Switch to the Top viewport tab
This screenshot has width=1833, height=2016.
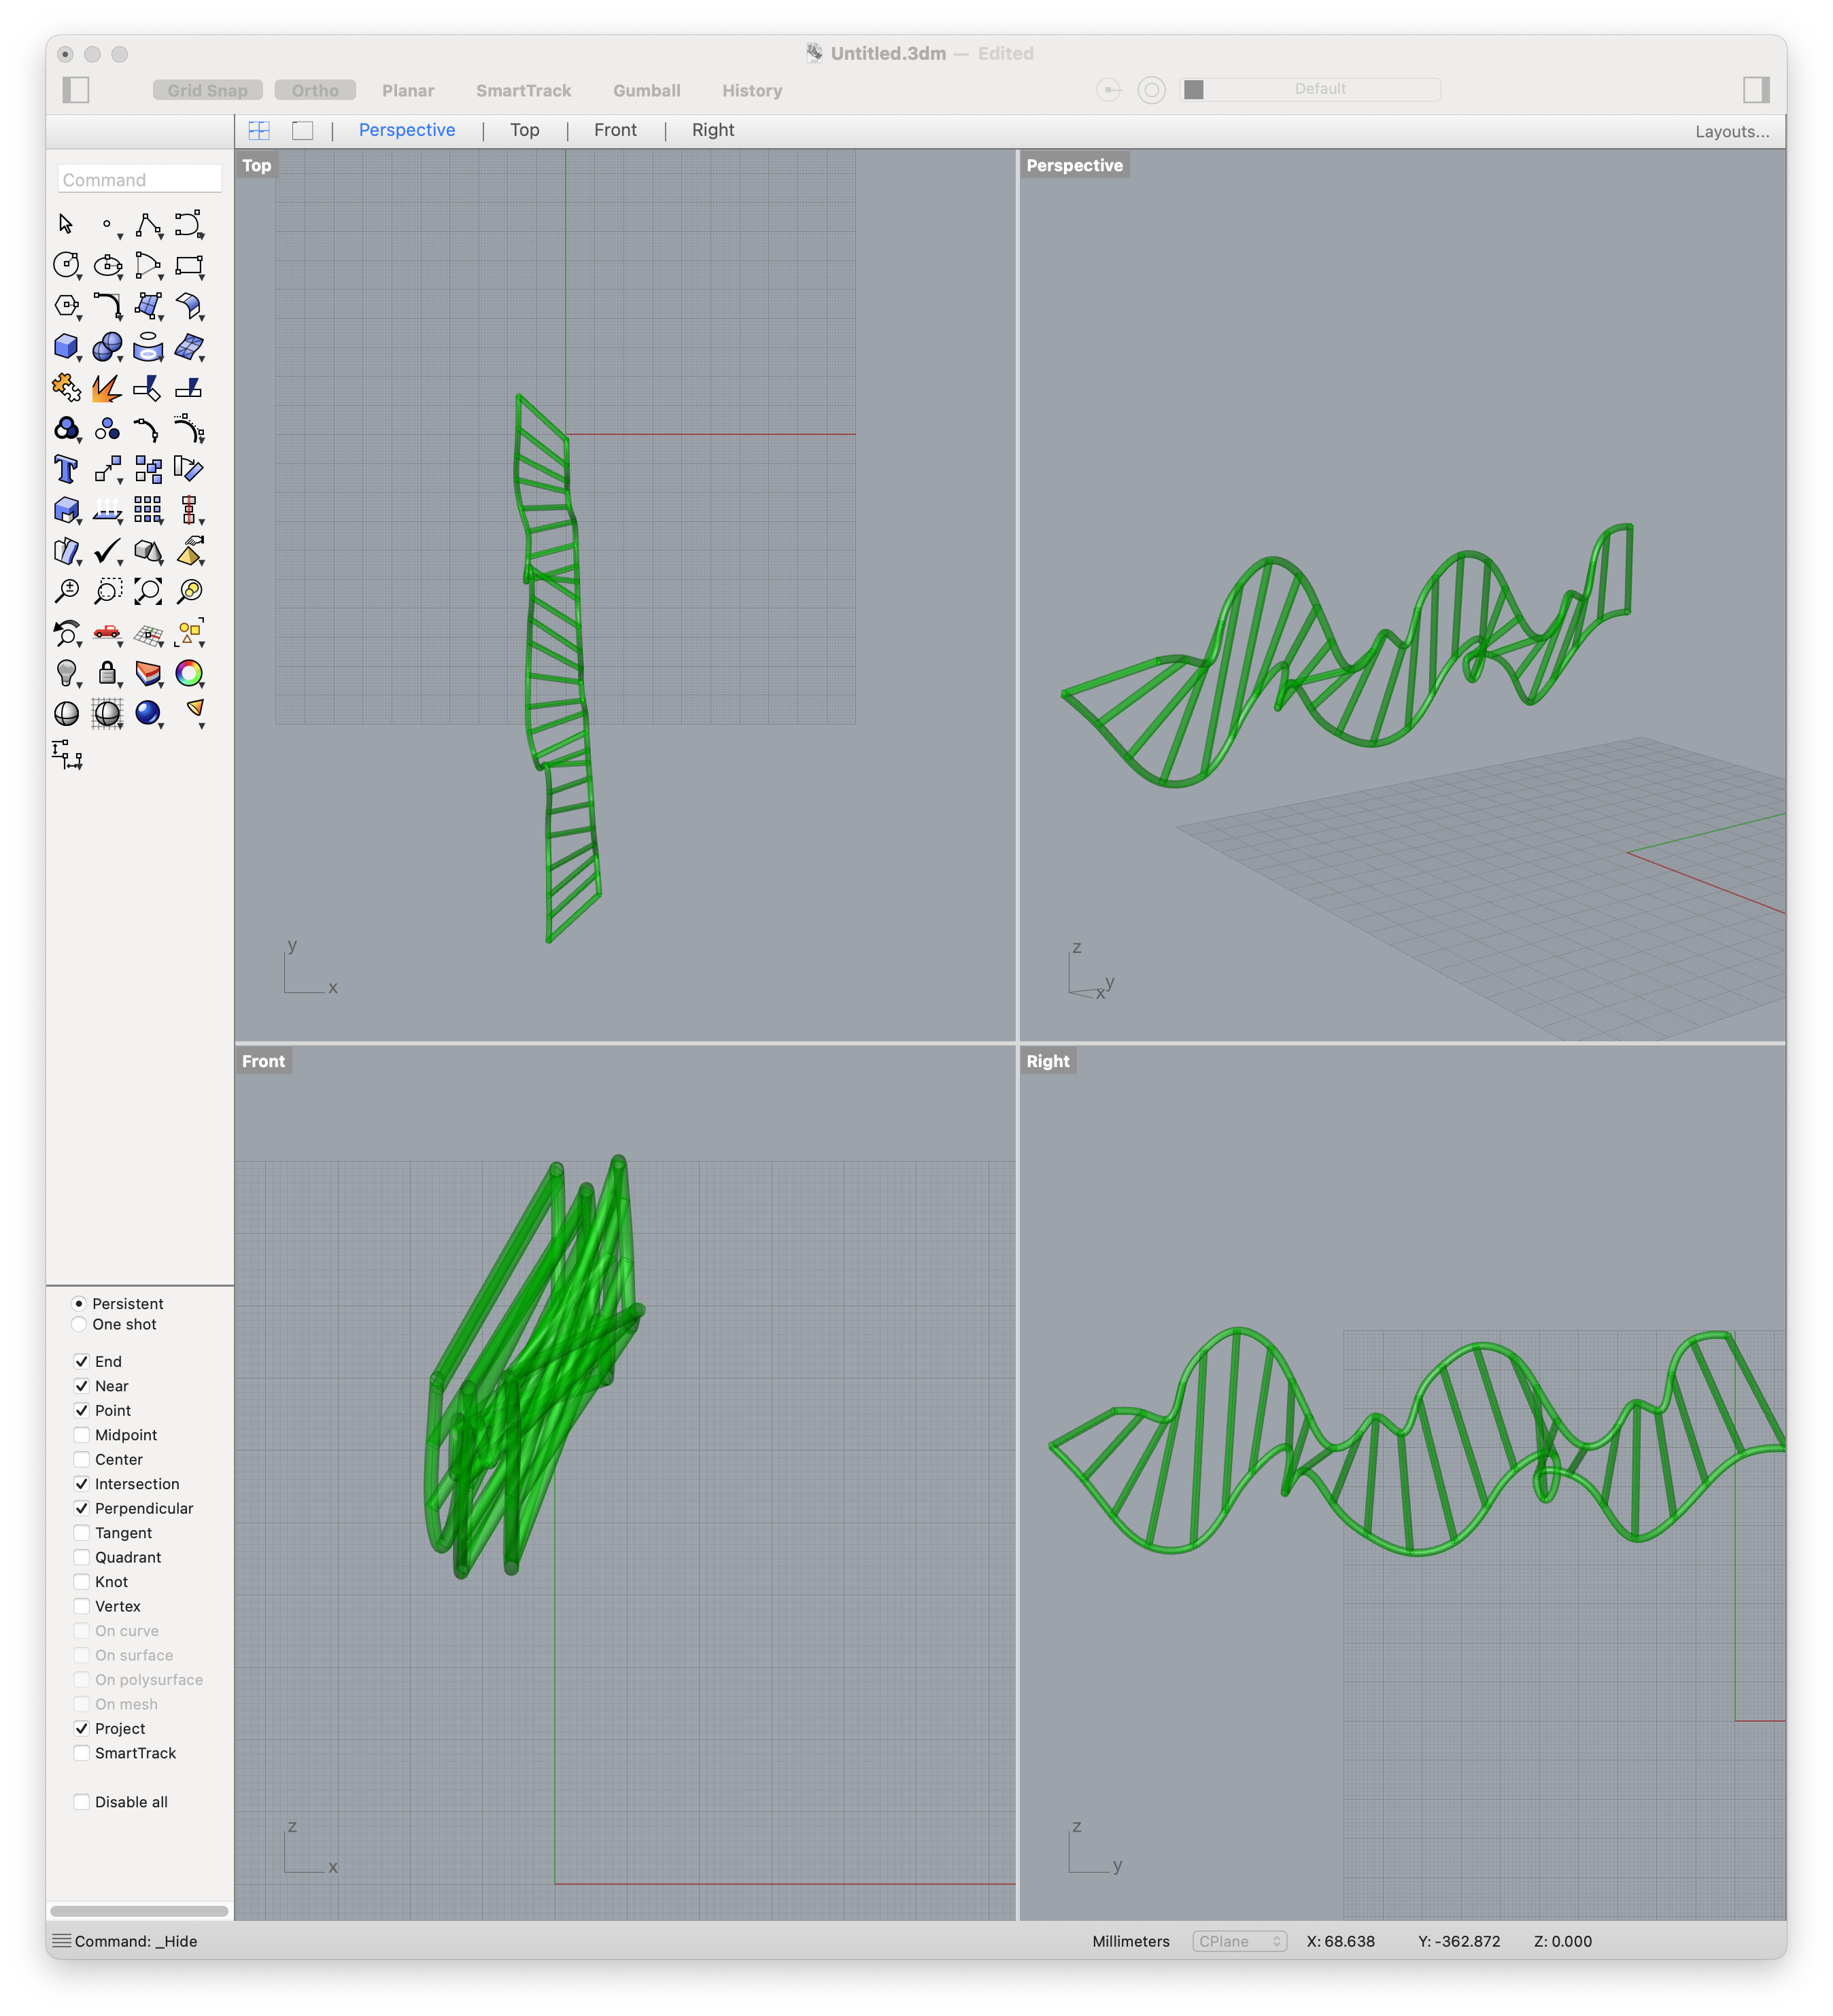pyautogui.click(x=524, y=130)
